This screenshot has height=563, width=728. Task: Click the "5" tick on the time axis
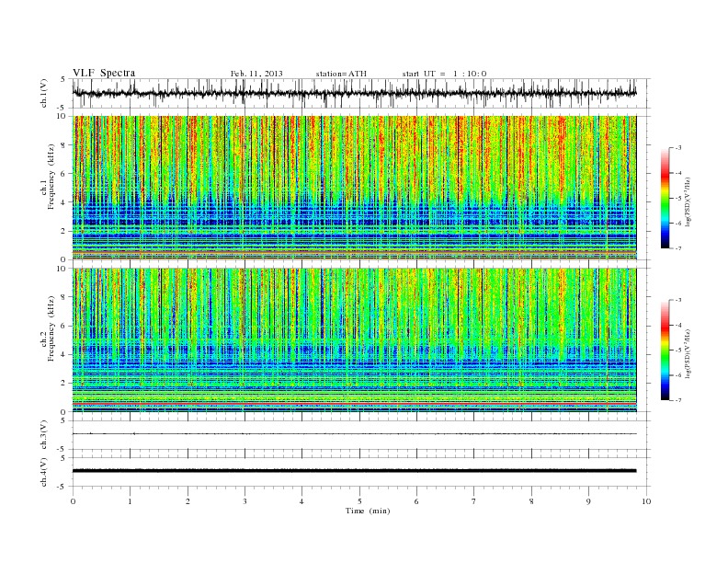click(x=359, y=501)
